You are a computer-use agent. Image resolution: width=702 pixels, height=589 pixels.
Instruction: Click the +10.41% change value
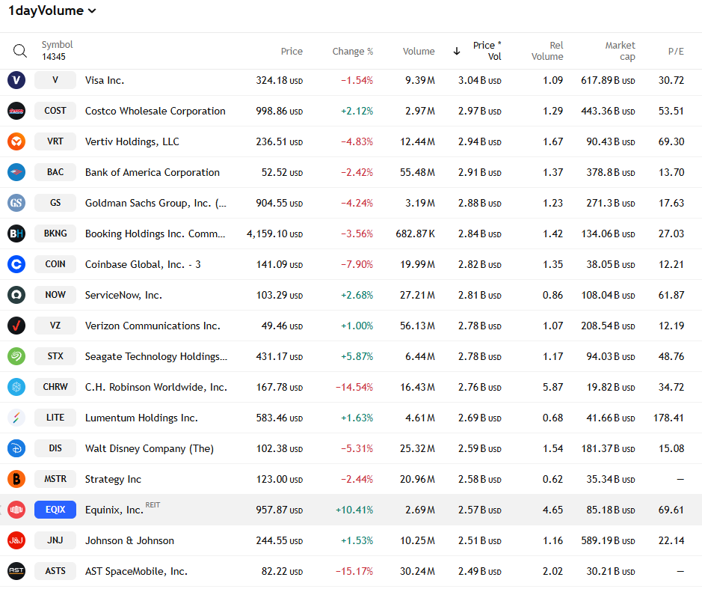point(354,510)
